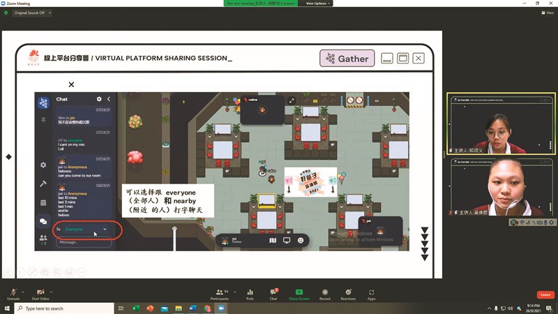Collapse Chat panel with left chevron

(x=109, y=99)
